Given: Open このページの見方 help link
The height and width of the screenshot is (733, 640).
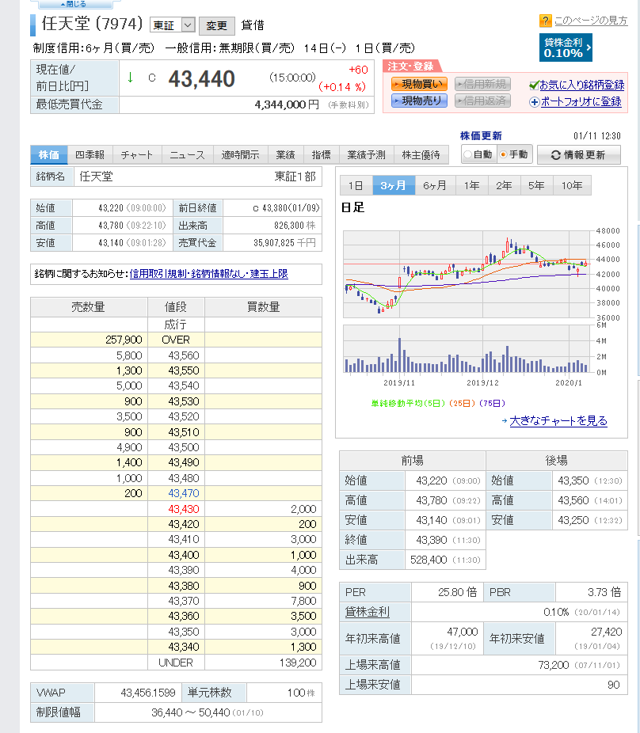Looking at the screenshot, I should coord(591,21).
